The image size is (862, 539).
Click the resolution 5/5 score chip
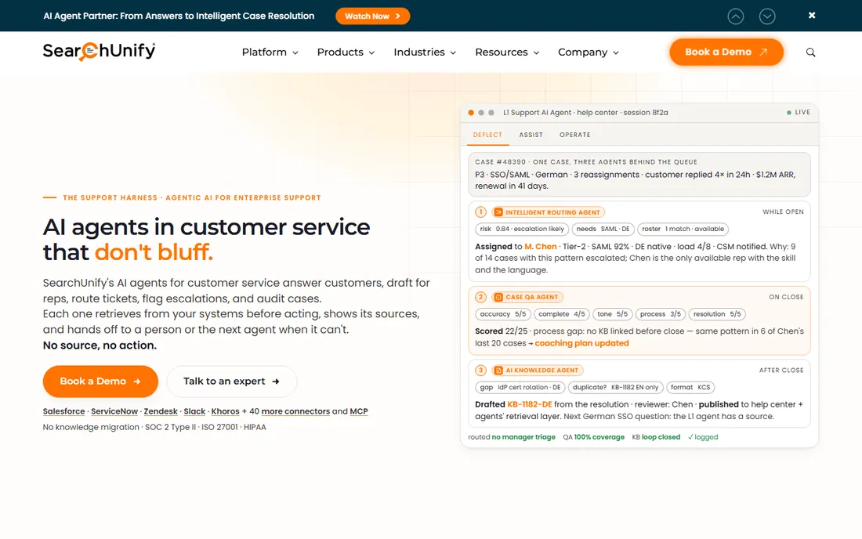tap(717, 314)
